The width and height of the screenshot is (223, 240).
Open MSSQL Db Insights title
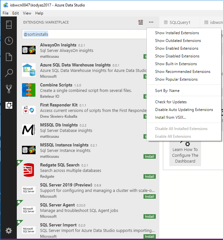pos(59,125)
